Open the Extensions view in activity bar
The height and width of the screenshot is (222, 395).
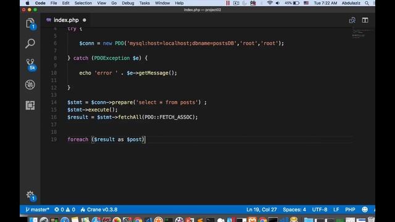pos(30,105)
